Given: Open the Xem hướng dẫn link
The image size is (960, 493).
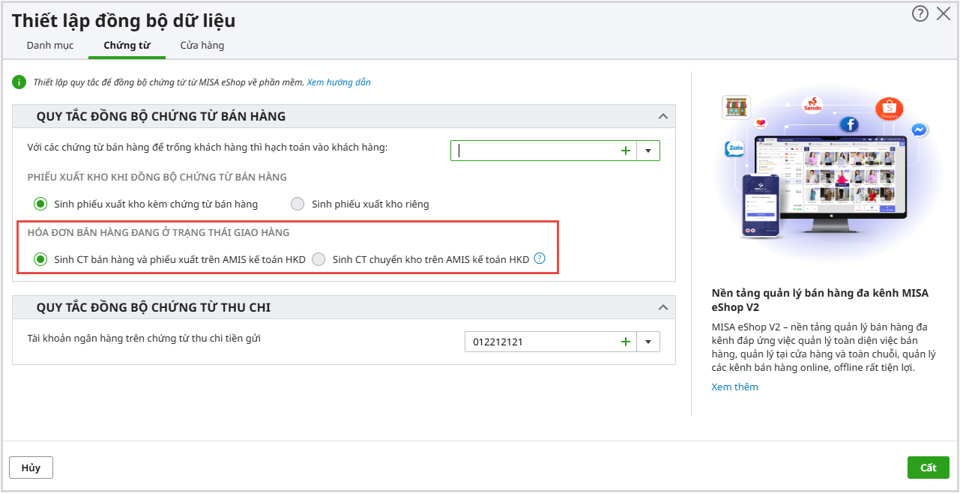Looking at the screenshot, I should (339, 82).
